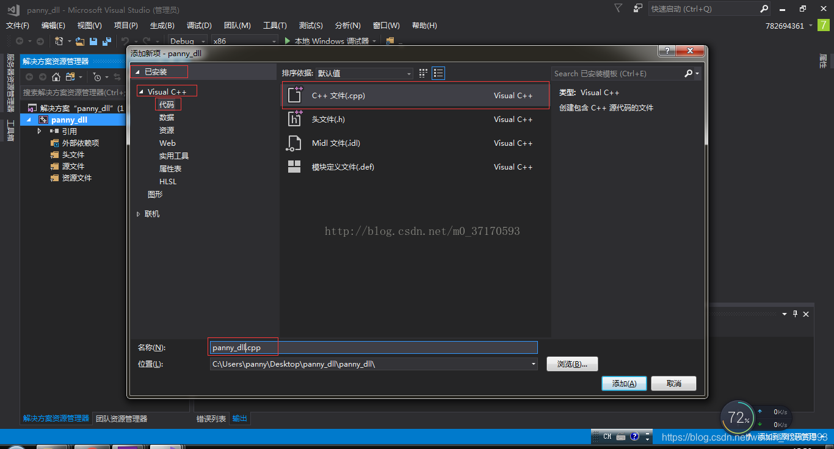
Task: Expand the 引用 node in Solution Explorer
Action: 40,131
